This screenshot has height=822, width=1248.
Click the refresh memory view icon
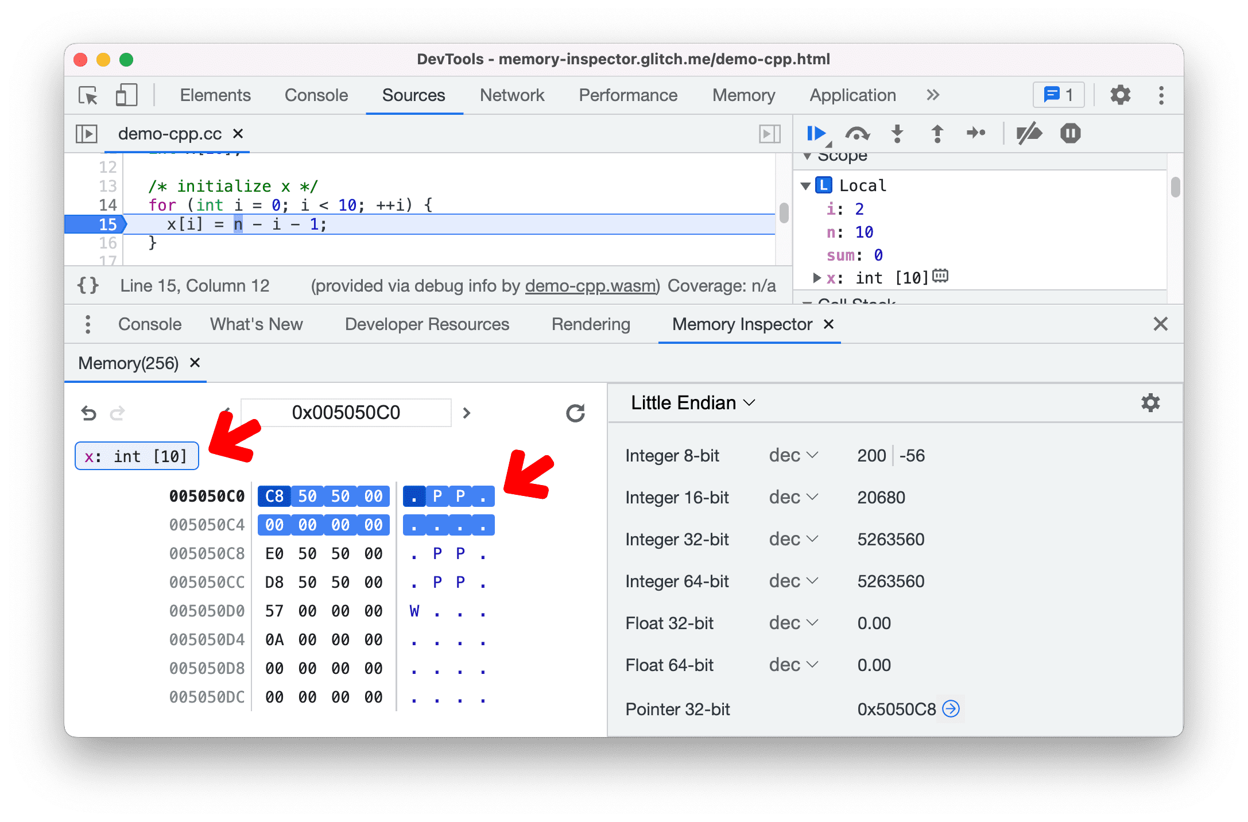click(x=574, y=412)
